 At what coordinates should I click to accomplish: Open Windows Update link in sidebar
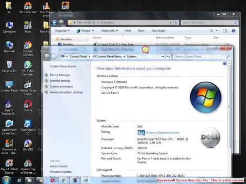click(x=60, y=172)
